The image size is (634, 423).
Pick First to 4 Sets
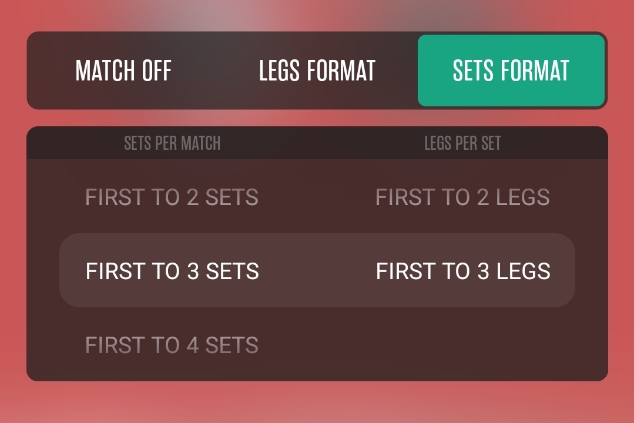click(x=172, y=345)
